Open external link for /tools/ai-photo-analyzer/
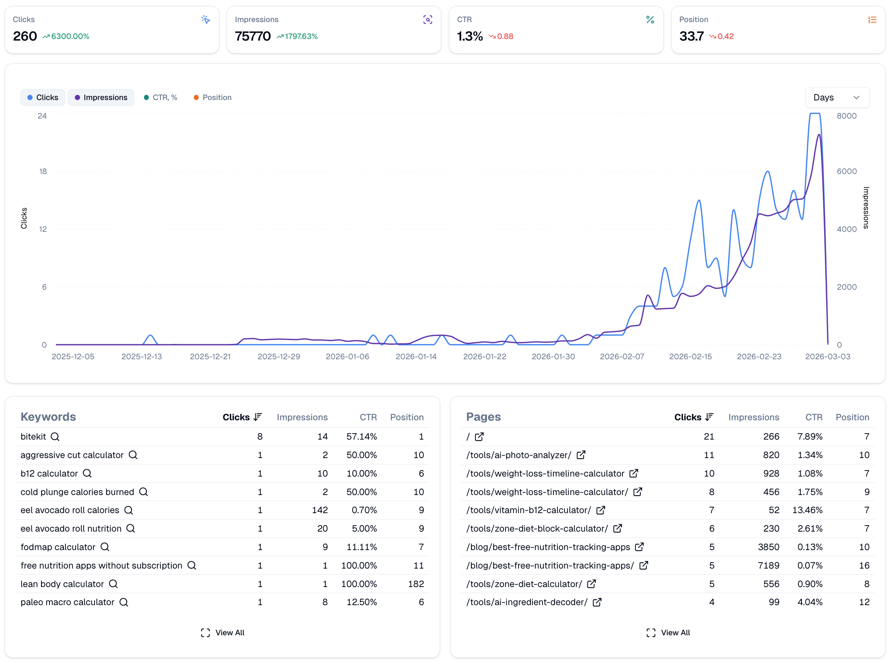The height and width of the screenshot is (663, 892). (x=581, y=455)
